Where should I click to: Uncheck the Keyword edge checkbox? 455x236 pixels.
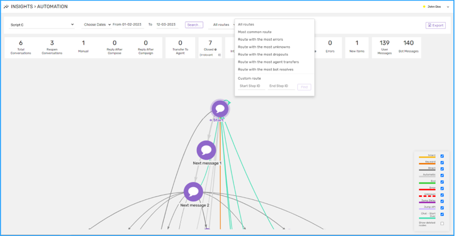tap(442, 162)
